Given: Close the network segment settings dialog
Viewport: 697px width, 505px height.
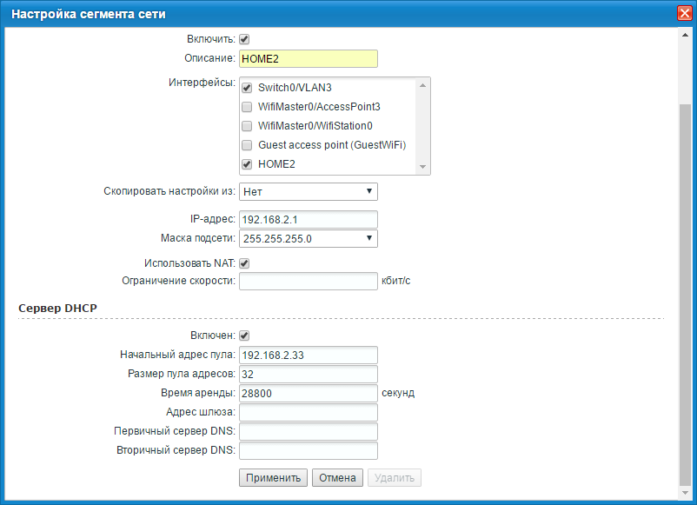Looking at the screenshot, I should 683,14.
